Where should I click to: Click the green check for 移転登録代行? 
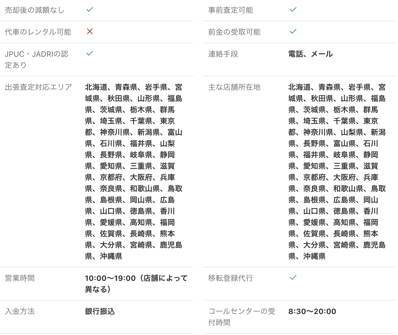click(x=293, y=278)
